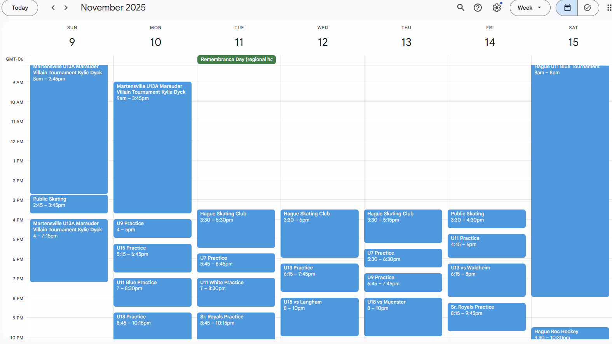Click the search magnifier icon
The height and width of the screenshot is (344, 612).
point(460,7)
